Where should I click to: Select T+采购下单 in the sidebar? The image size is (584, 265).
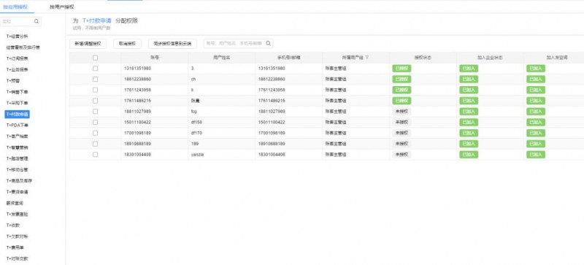(17, 103)
